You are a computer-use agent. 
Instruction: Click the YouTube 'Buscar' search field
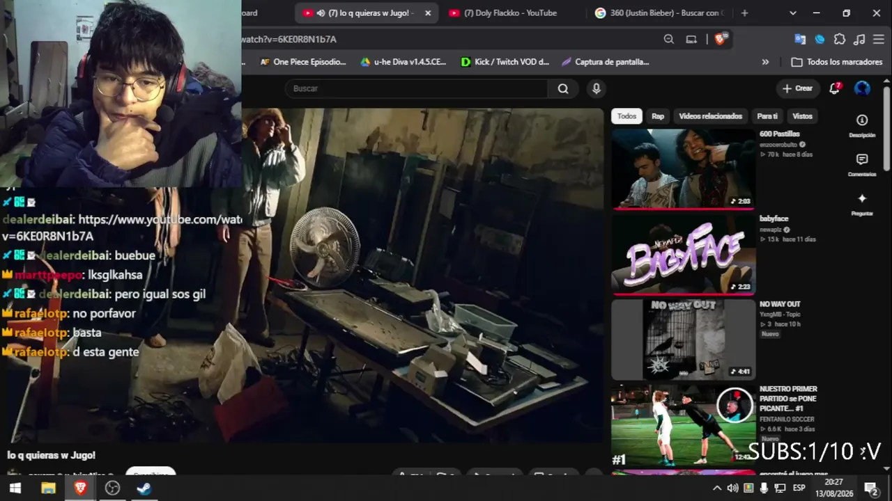click(417, 88)
